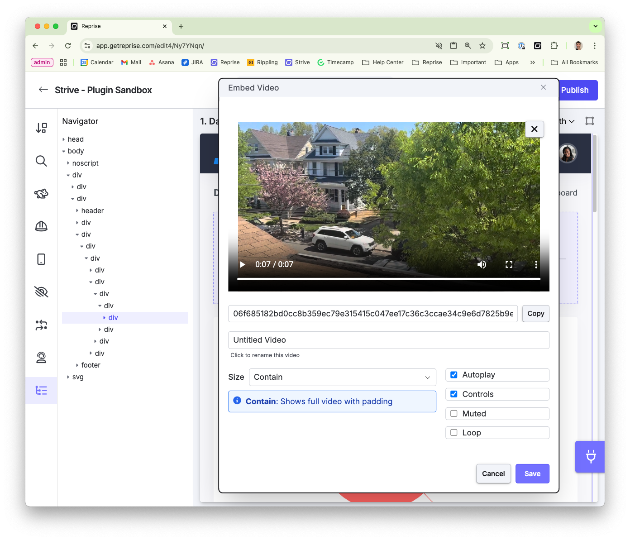Viewport: 630px width, 540px height.
Task: Select the Navigator tree icon in sidebar
Action: [x=41, y=391]
